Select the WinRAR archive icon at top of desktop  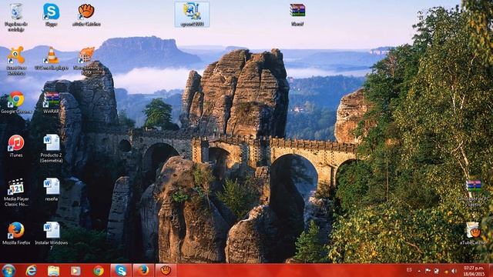297,15
